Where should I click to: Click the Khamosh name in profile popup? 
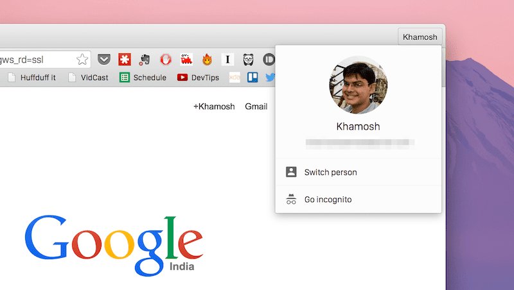(359, 126)
